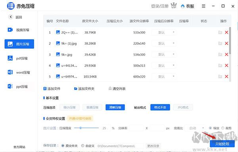
Task: Click the resolution width input field
Action: [136, 128]
